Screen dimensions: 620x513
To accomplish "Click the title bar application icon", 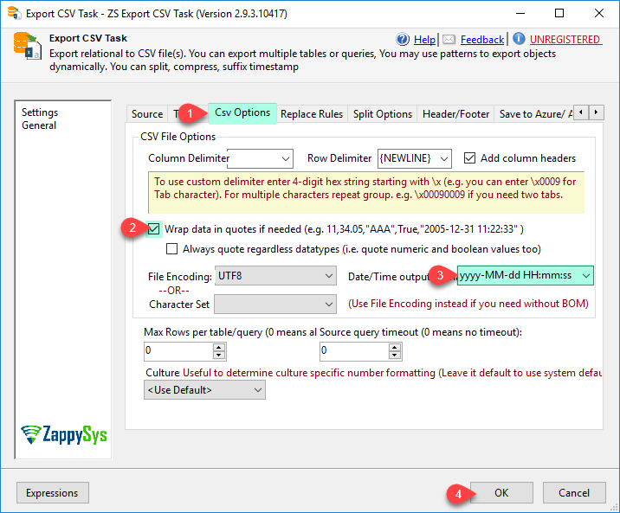I will coord(14,13).
